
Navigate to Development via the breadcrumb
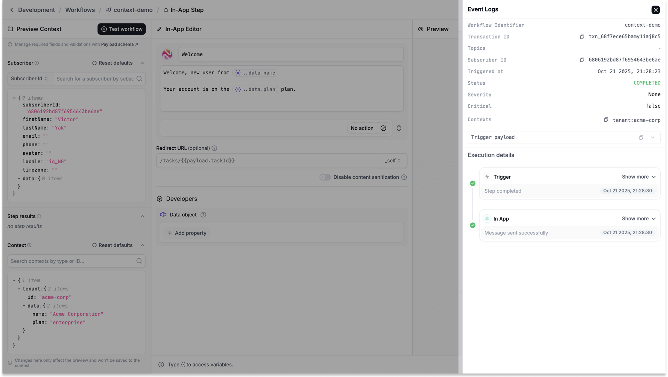36,10
